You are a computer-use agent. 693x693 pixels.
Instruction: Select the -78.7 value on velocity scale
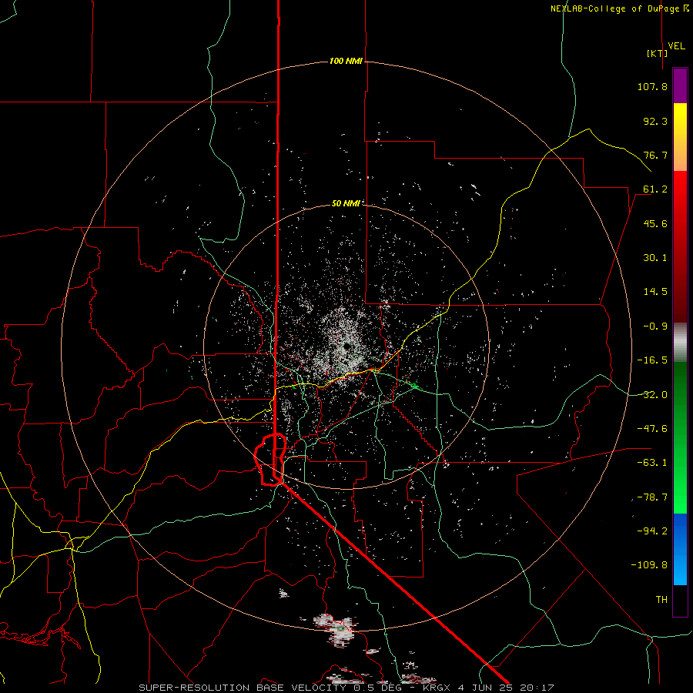click(x=652, y=497)
